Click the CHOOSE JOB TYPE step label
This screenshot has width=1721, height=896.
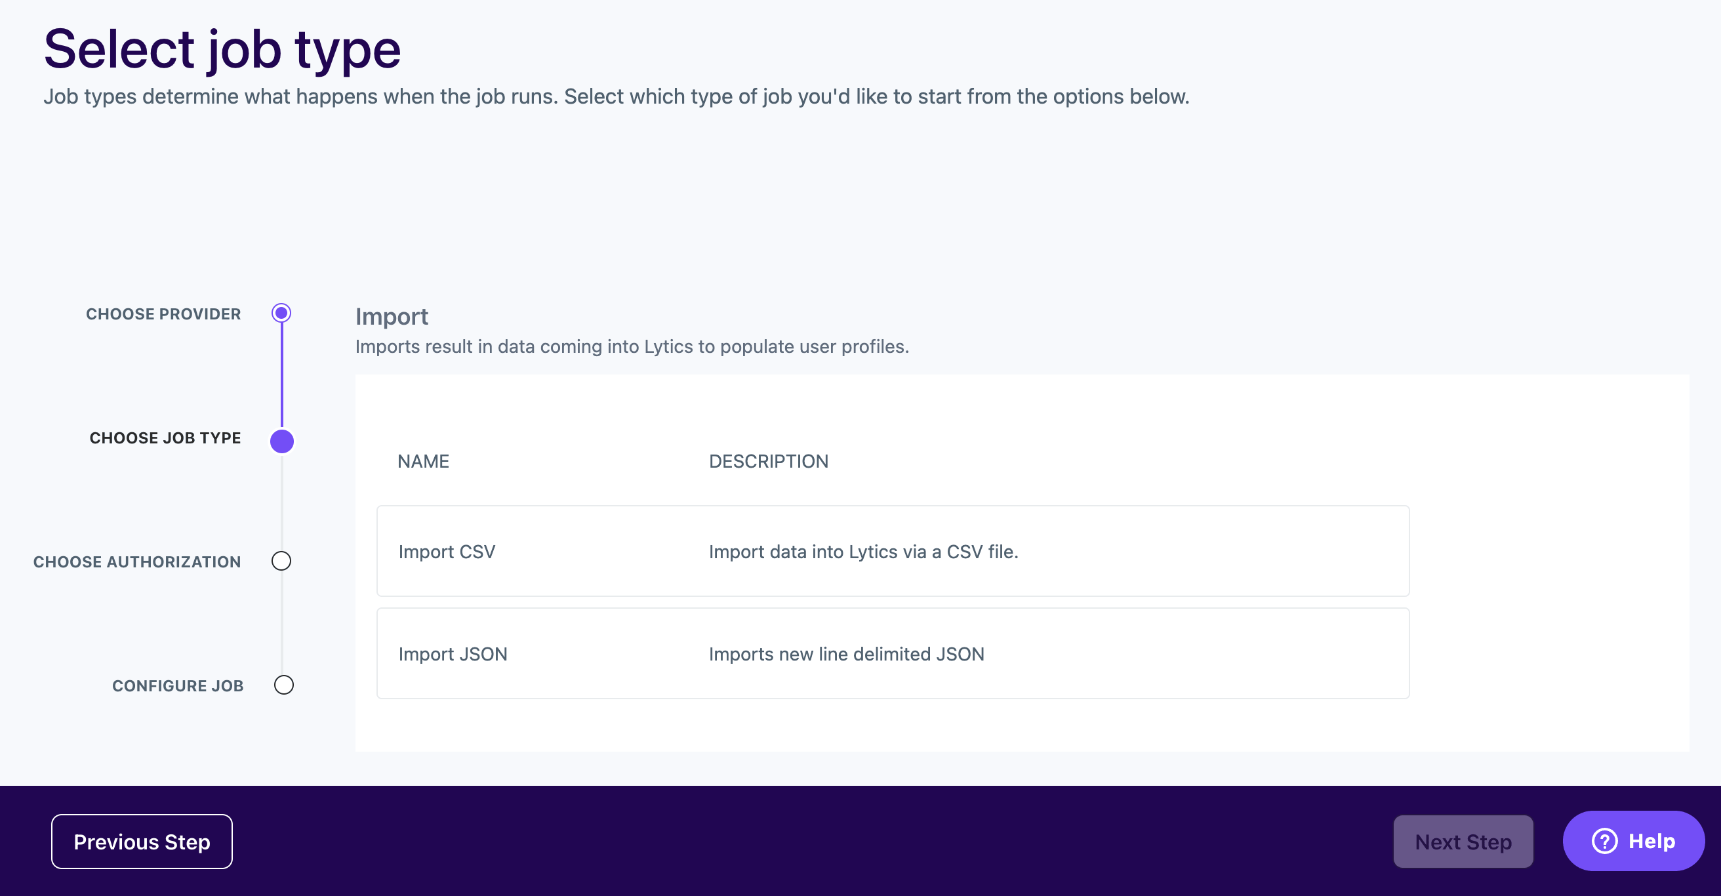click(165, 438)
